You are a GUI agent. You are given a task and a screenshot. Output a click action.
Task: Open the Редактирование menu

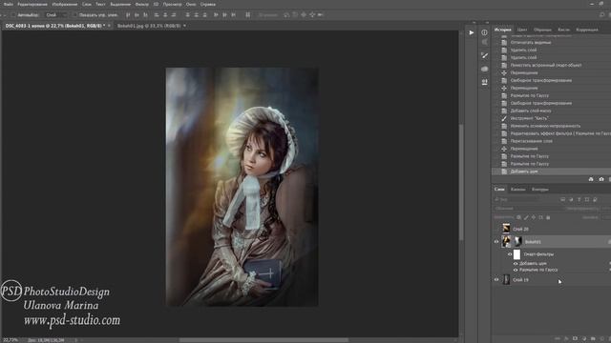click(32, 4)
